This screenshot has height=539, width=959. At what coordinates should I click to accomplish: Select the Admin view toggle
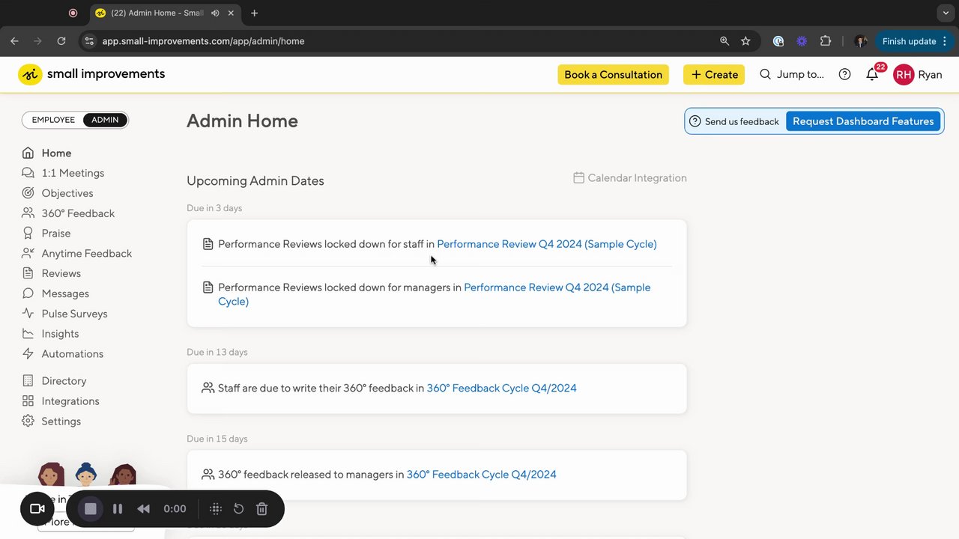(105, 120)
